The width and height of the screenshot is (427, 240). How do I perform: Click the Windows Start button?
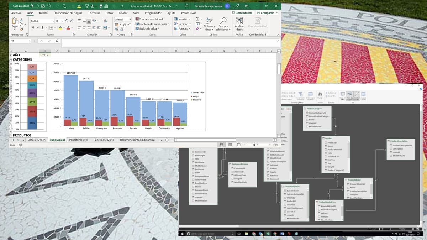pos(183,234)
